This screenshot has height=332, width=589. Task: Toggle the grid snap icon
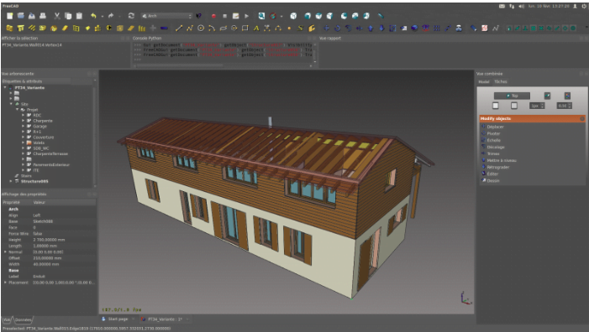[534, 29]
